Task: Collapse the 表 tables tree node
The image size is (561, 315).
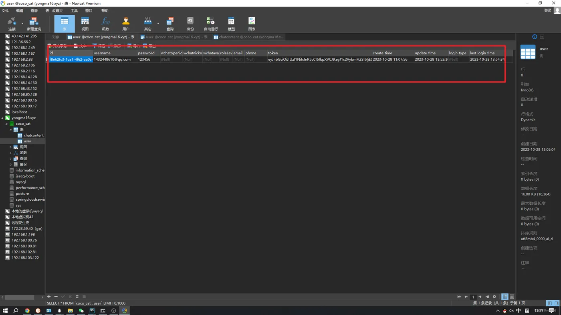Action: (x=11, y=130)
